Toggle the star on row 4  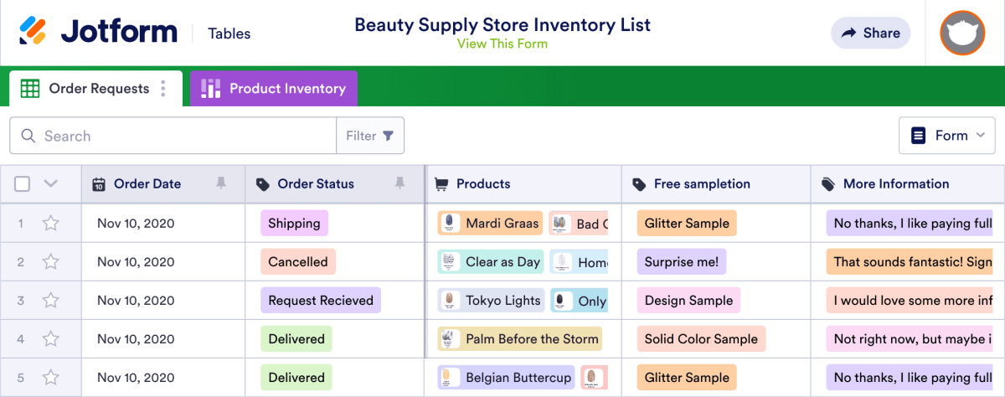pyautogui.click(x=51, y=339)
